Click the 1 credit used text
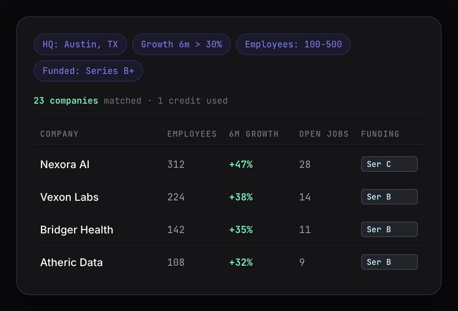This screenshot has width=458, height=311. pos(193,100)
